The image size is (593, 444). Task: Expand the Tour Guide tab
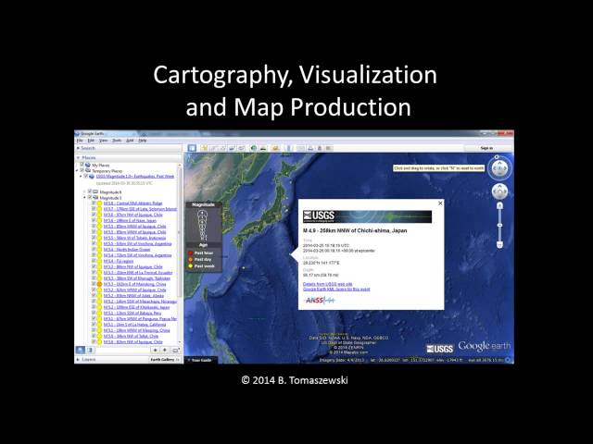point(201,360)
